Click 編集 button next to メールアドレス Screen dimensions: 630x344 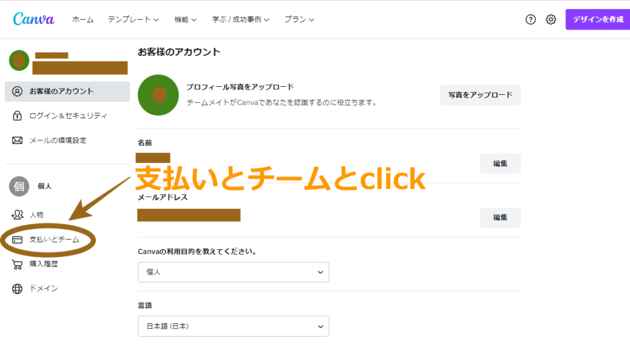coord(500,217)
